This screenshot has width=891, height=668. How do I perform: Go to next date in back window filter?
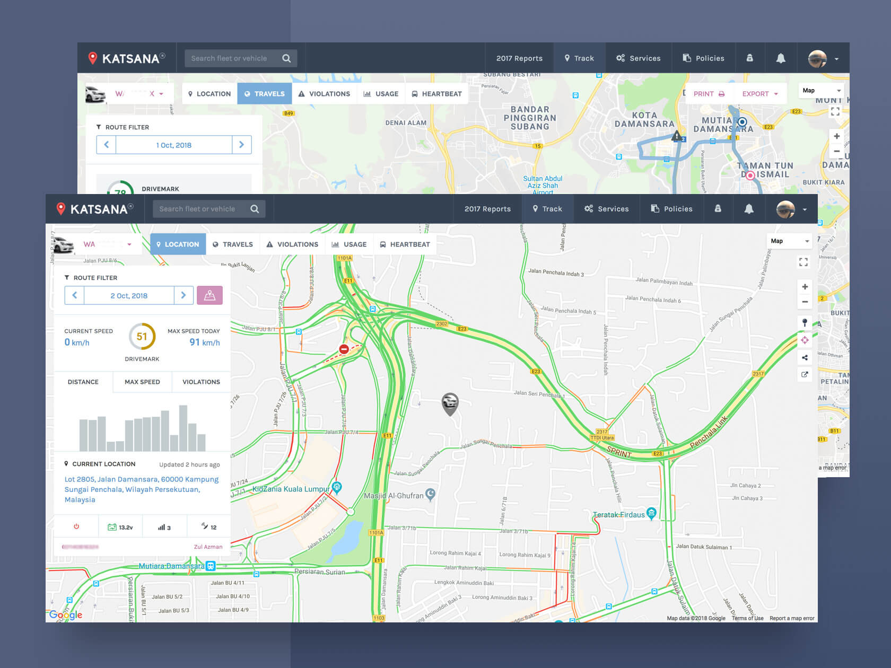coord(241,145)
